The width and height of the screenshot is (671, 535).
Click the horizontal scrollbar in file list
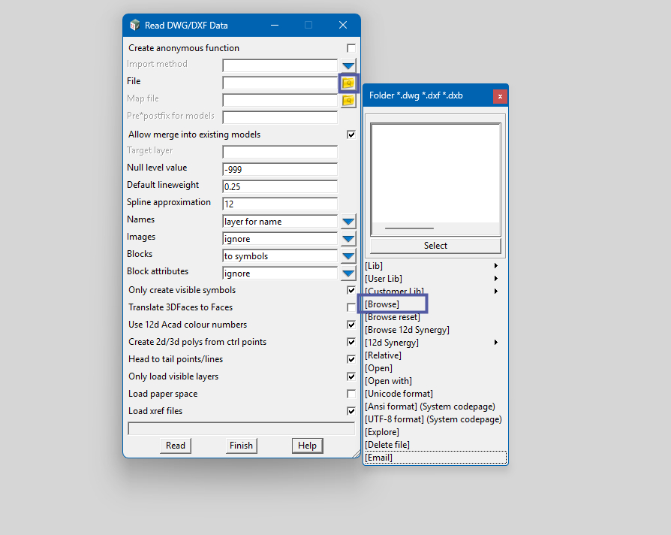click(x=409, y=228)
